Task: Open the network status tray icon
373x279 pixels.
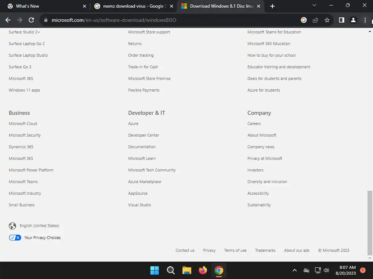Action: pos(318,270)
